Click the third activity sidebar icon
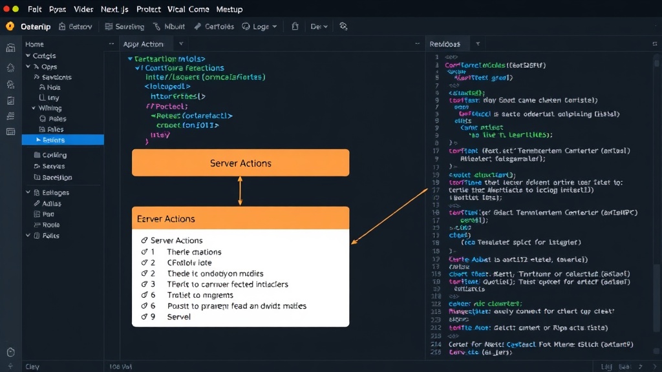662x372 pixels. tap(10, 85)
